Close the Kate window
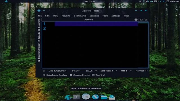 146,11
